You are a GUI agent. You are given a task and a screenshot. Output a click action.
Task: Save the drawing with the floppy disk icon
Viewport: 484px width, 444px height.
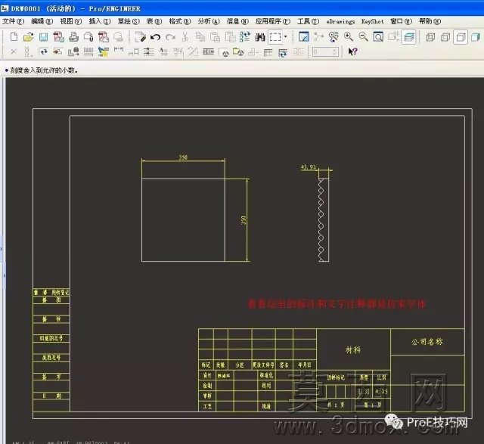coord(44,37)
